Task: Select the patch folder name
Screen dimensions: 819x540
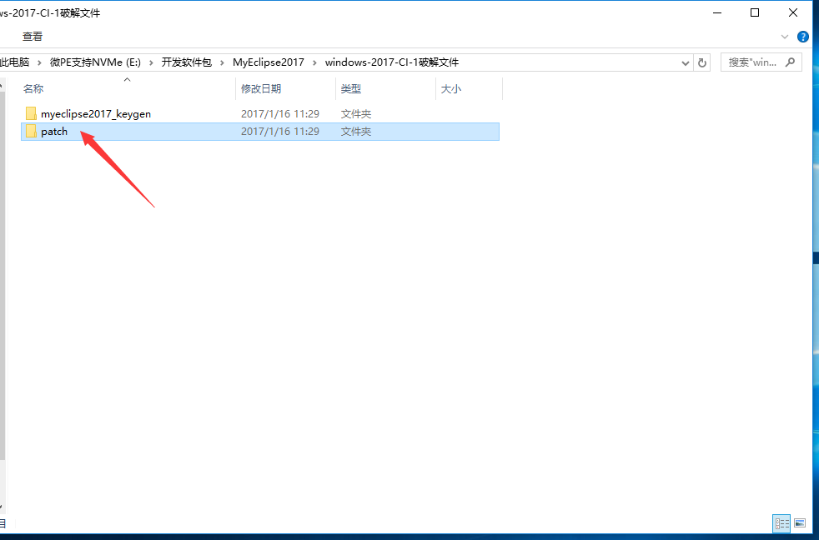Action: click(54, 132)
